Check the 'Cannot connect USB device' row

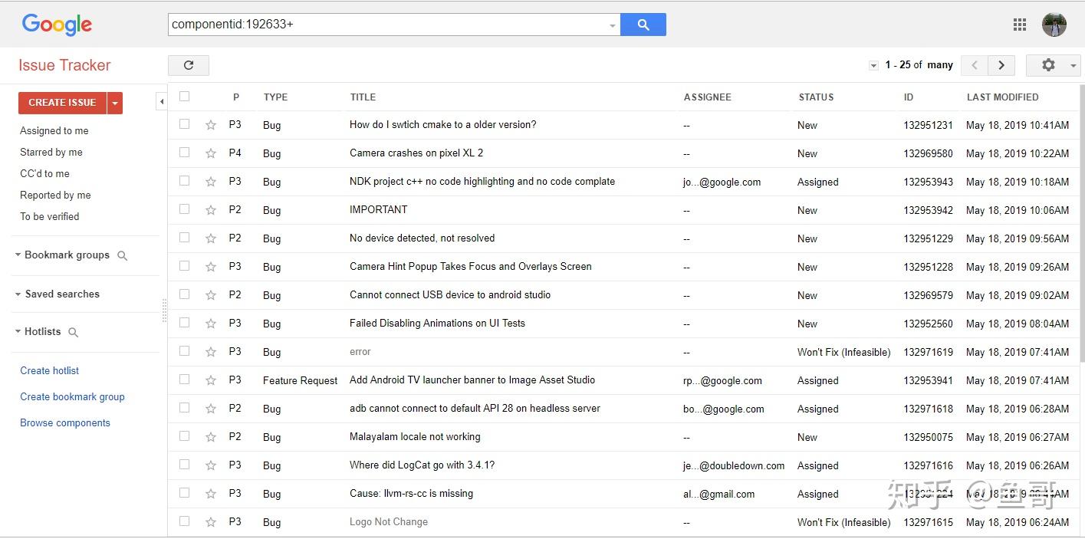(x=184, y=294)
